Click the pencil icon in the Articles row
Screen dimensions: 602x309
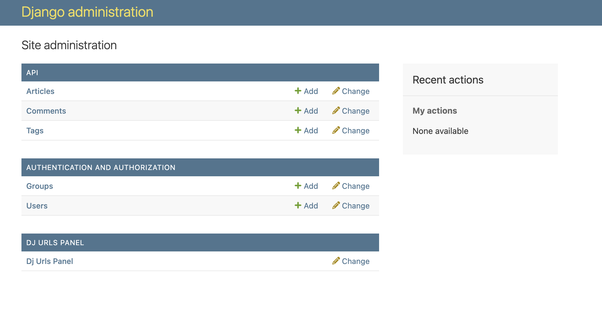tap(336, 91)
